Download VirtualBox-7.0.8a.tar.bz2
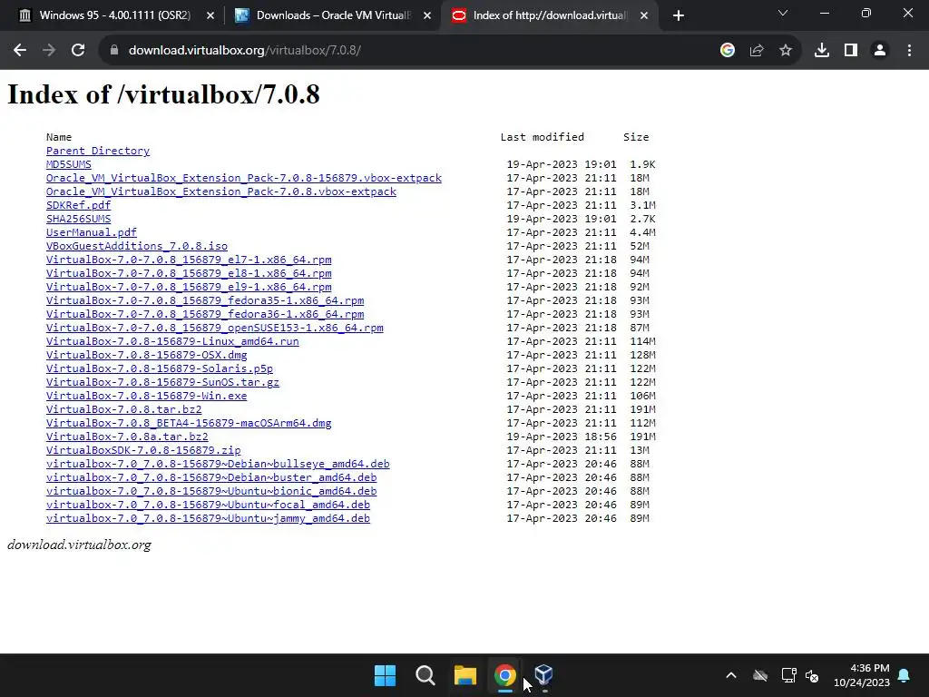Viewport: 929px width, 697px height. 127,437
